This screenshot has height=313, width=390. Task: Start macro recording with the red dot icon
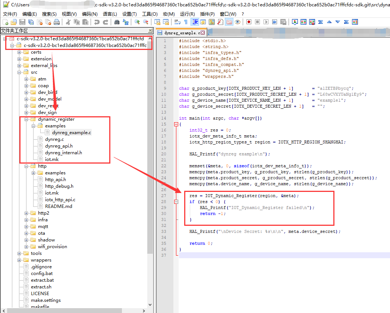[249, 22]
